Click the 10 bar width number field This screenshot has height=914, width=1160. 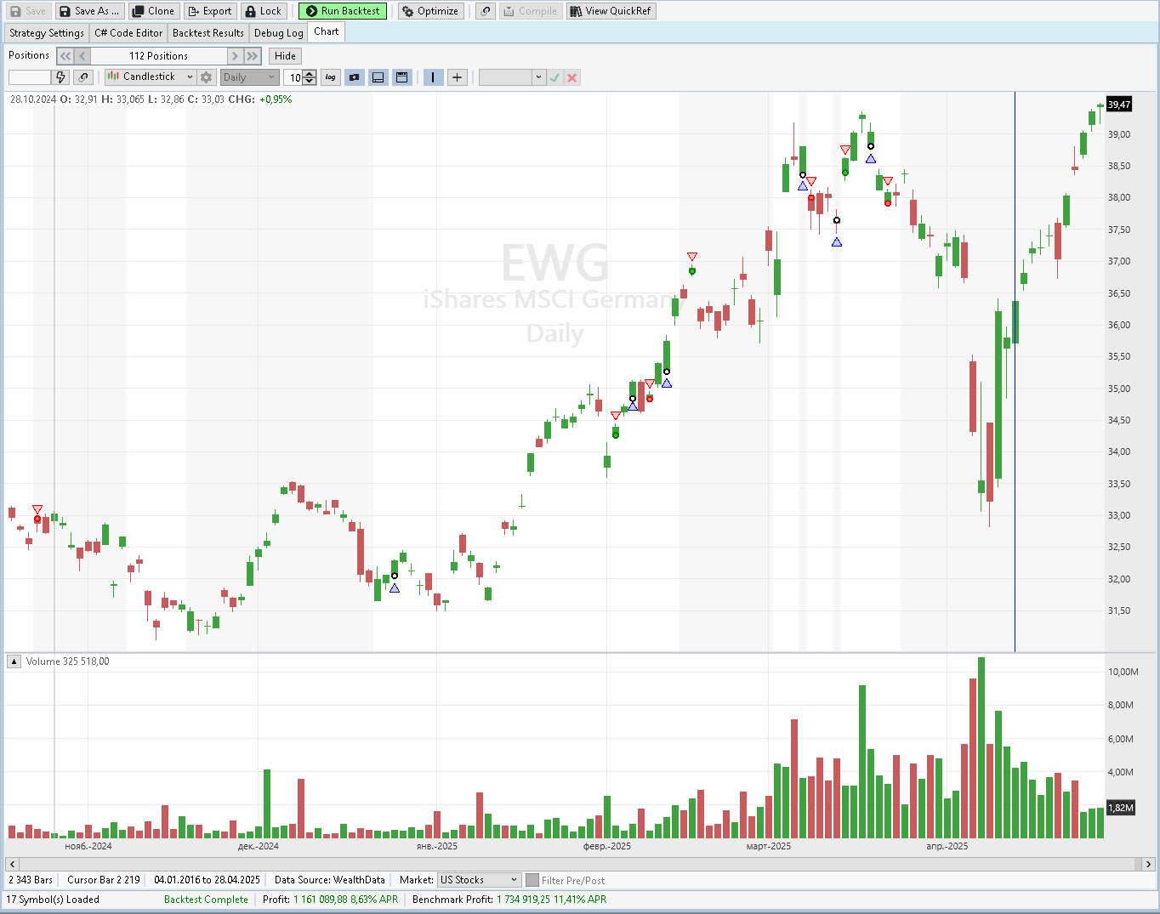click(x=293, y=77)
